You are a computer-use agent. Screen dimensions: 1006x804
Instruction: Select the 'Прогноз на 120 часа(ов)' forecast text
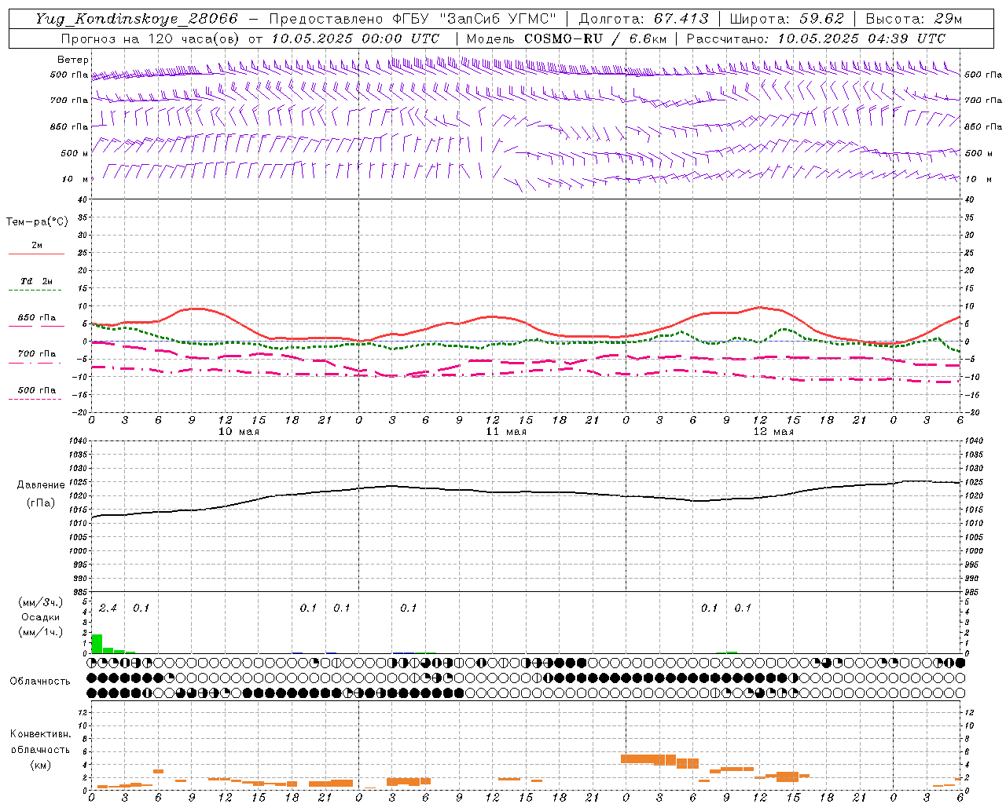(151, 38)
